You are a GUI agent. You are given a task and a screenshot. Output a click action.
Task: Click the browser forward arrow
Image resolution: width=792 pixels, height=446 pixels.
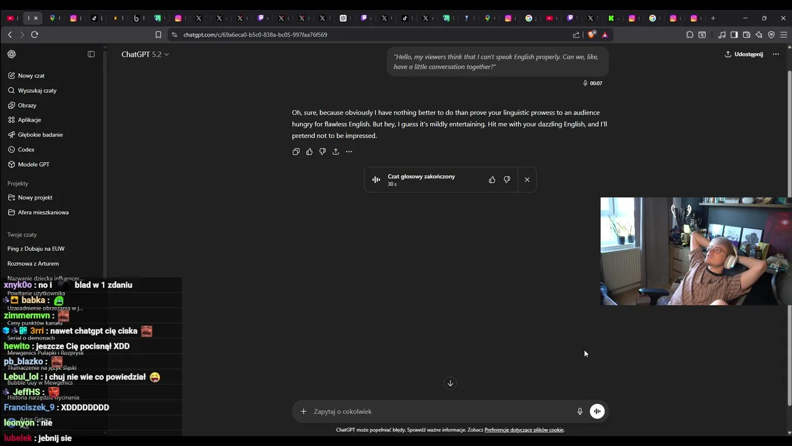[22, 35]
